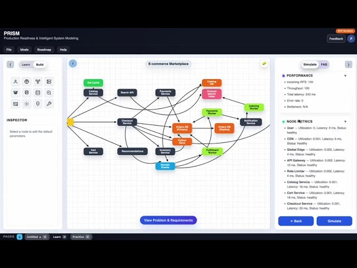The width and height of the screenshot is (357, 268).
Task: Click the yellow eraser icon on canvas
Action: [x=264, y=64]
